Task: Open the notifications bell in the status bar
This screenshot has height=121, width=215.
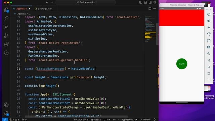Action: pyautogui.click(x=155, y=120)
